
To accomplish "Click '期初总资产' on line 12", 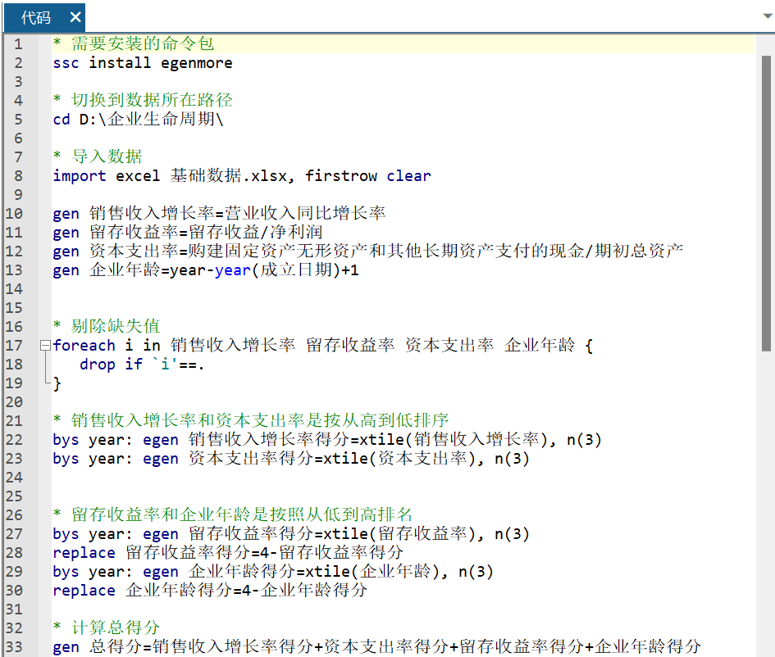I will click(x=639, y=251).
